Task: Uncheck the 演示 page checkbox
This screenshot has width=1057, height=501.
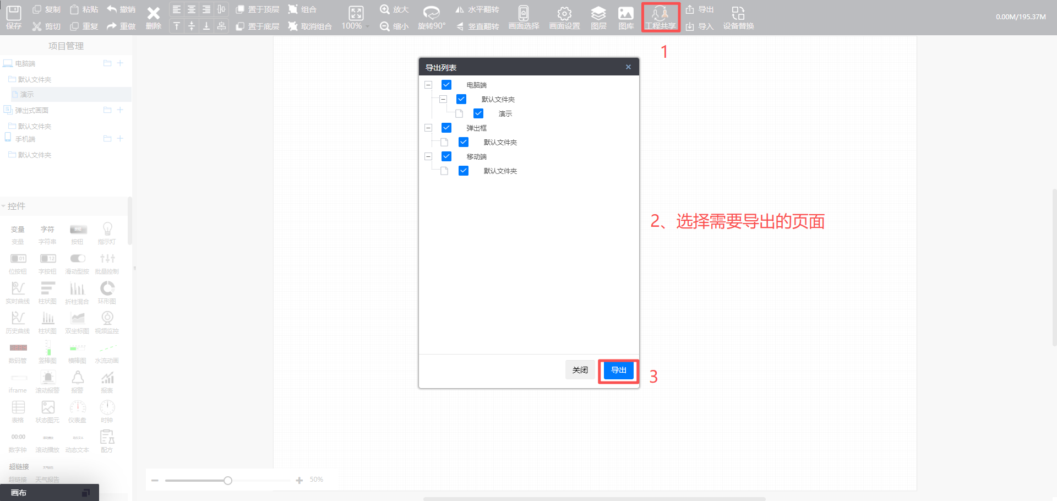Action: tap(478, 113)
